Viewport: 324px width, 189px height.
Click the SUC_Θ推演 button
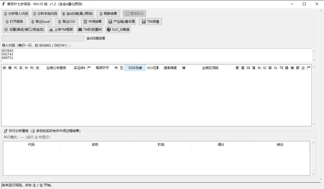coord(118,30)
